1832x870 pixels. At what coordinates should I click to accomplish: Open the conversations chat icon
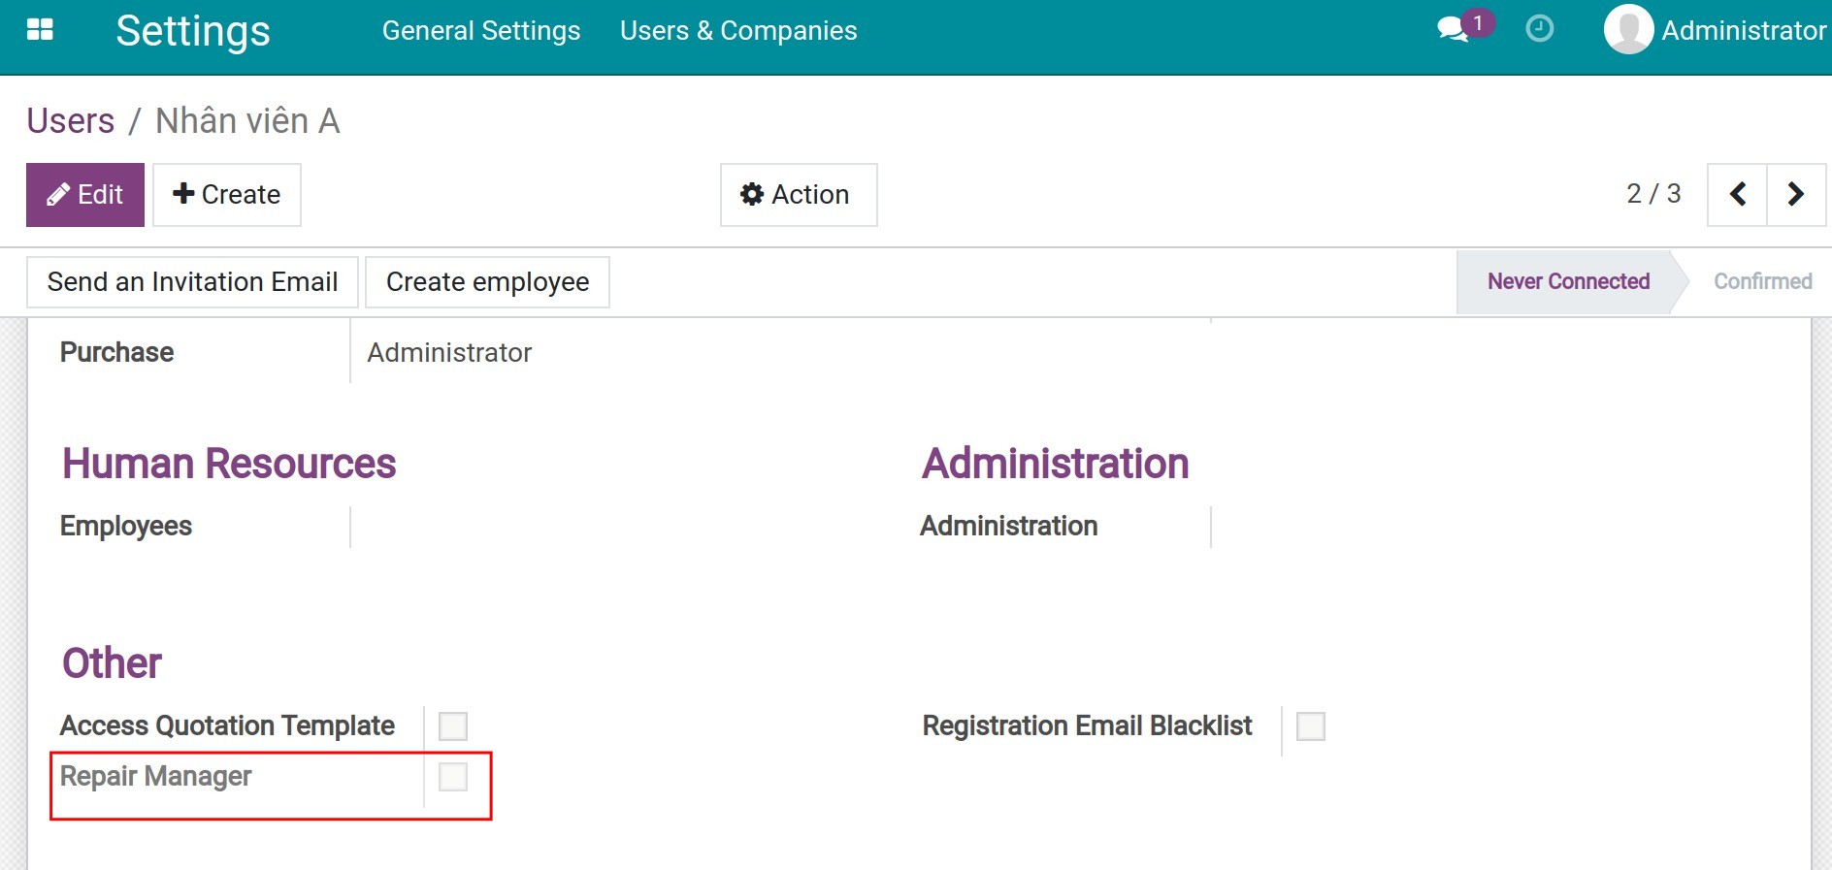(x=1453, y=29)
